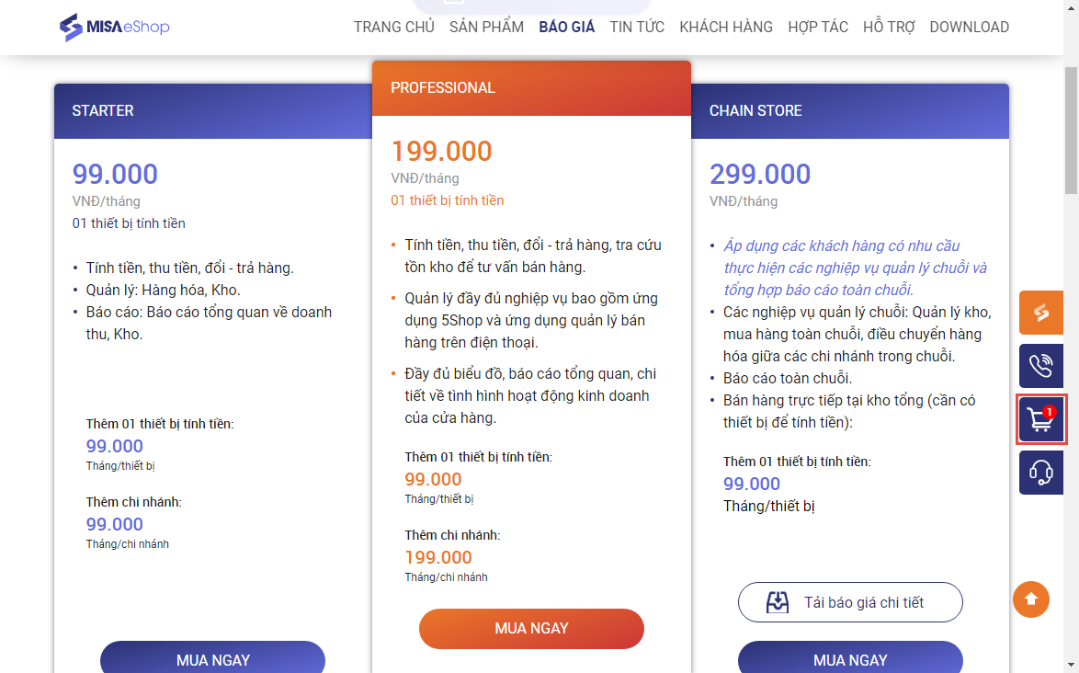Navigate to KHÁCH HÀNG
The height and width of the screenshot is (673, 1079).
coord(726,27)
